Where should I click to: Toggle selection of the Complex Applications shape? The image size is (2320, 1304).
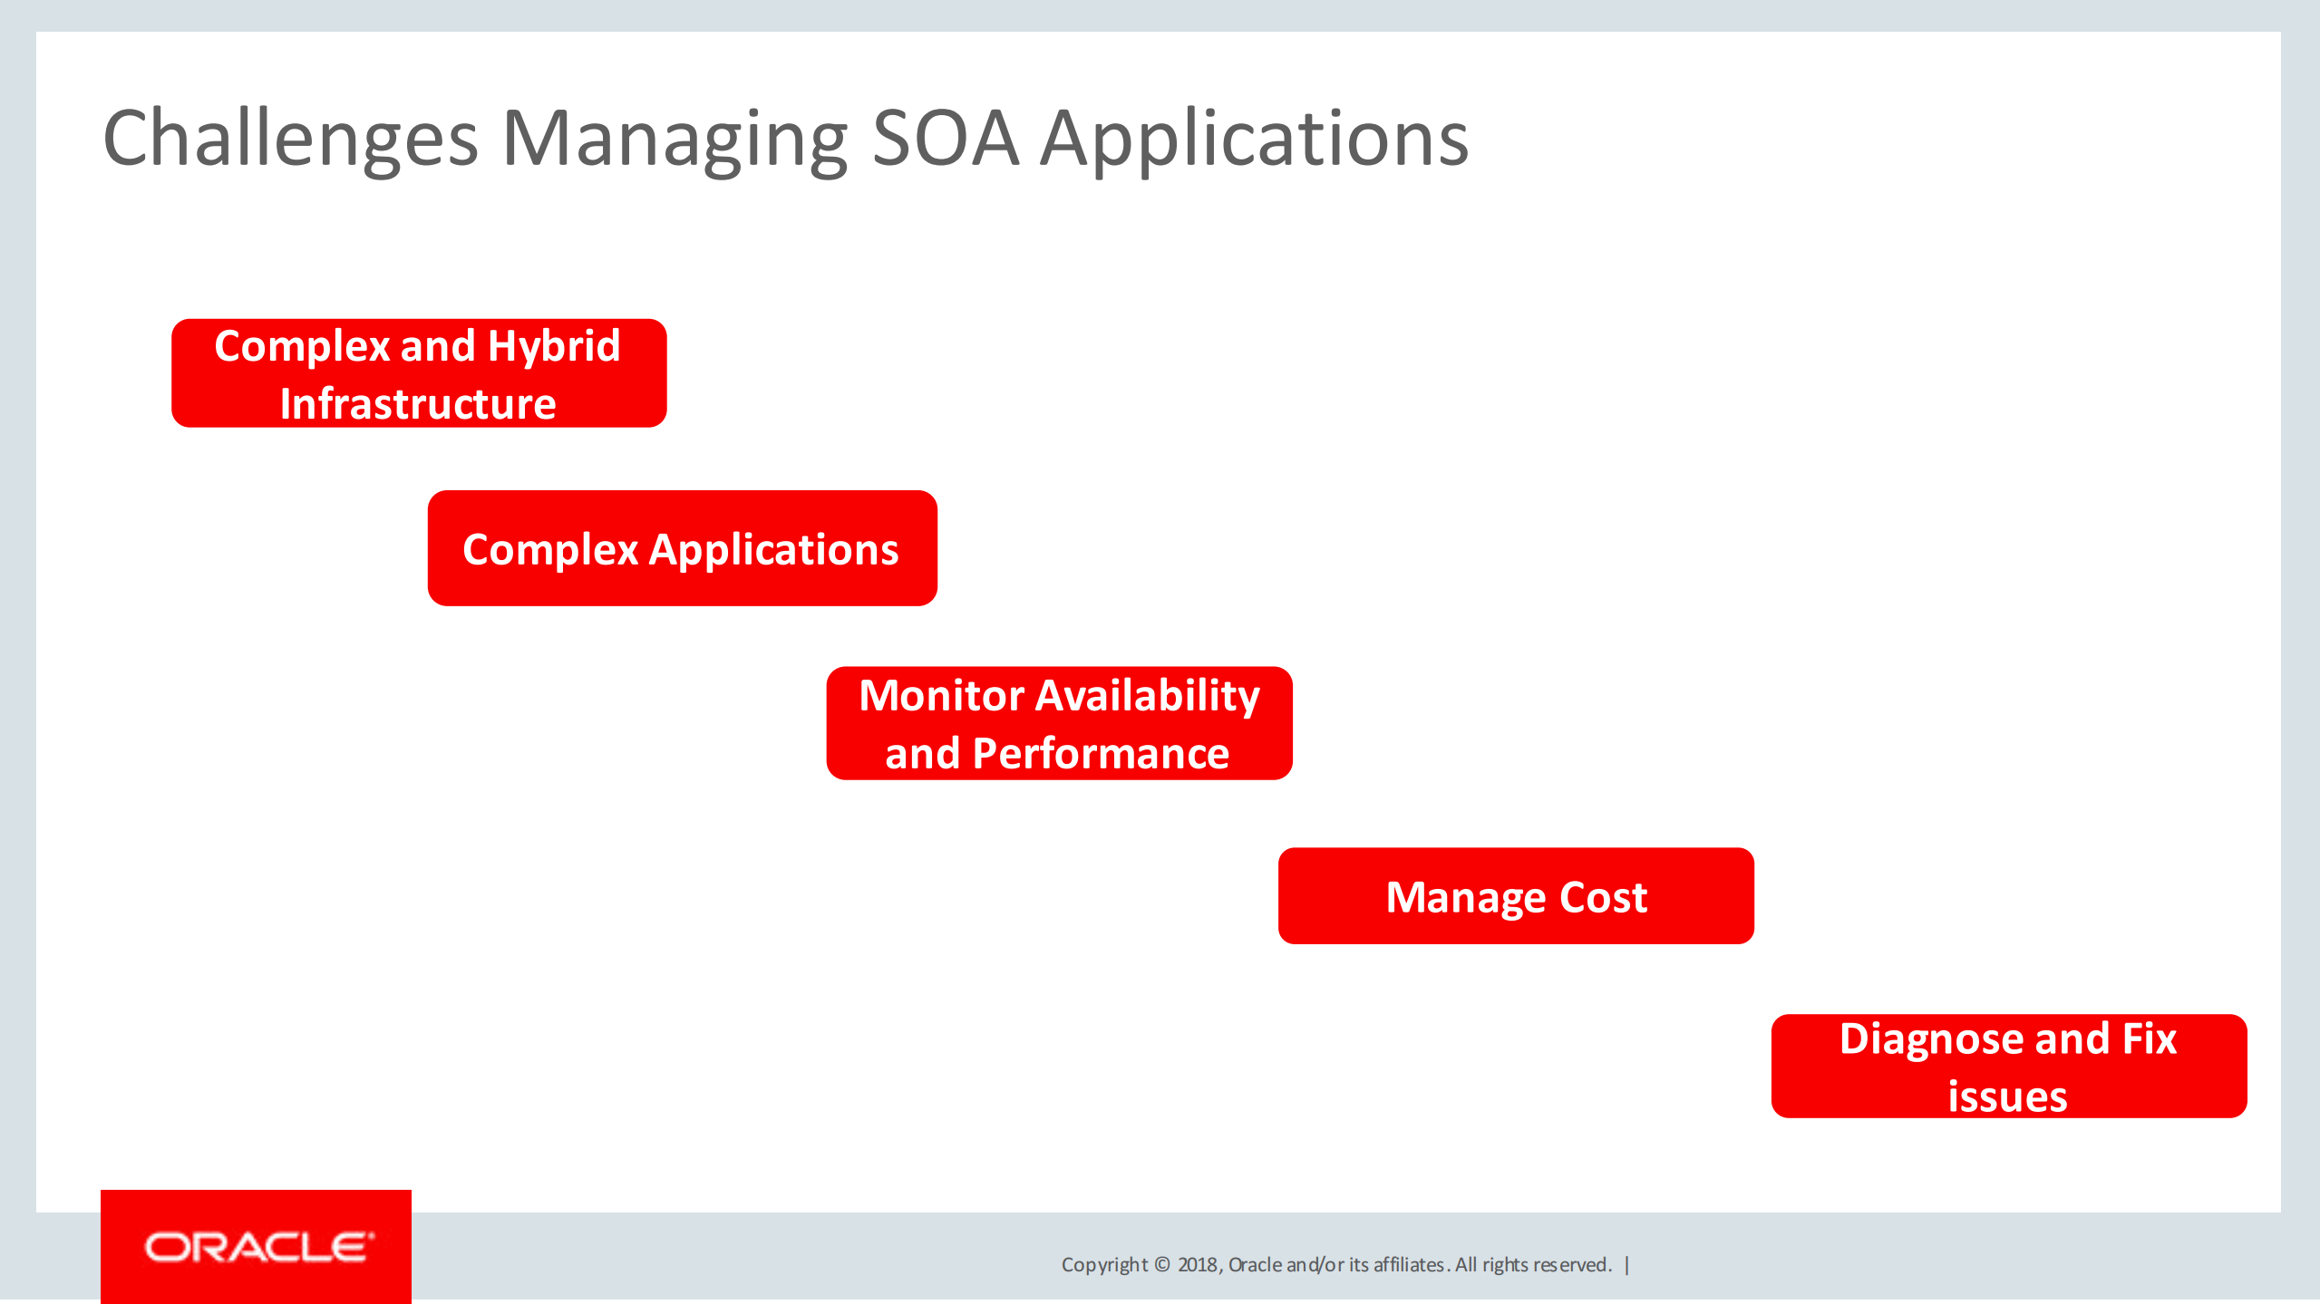click(x=682, y=547)
